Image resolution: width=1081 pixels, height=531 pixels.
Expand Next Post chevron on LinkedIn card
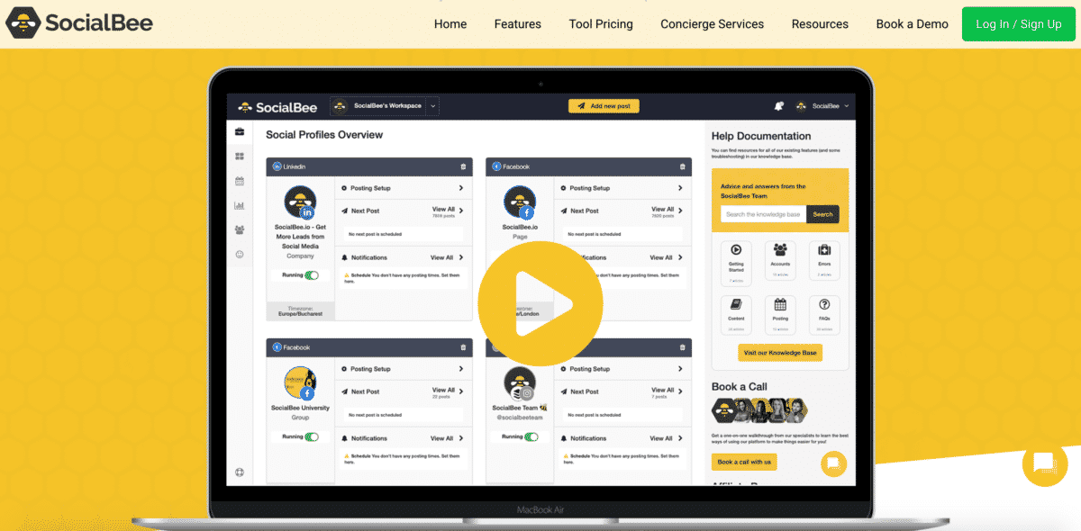click(460, 211)
